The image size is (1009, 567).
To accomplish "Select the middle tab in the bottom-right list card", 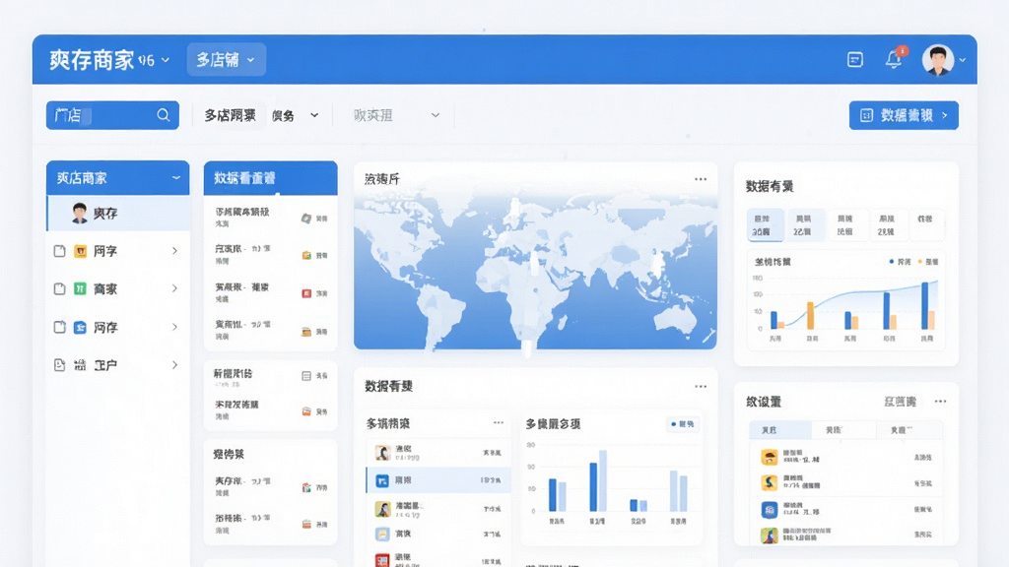I will 843,429.
